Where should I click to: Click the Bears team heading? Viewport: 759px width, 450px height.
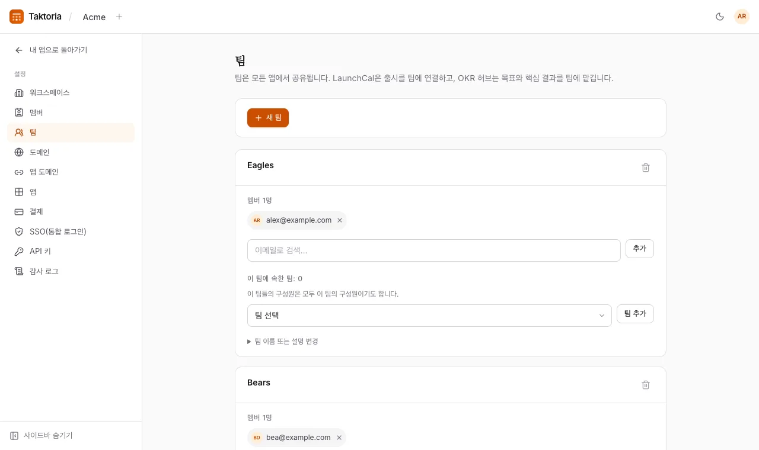[x=259, y=382]
